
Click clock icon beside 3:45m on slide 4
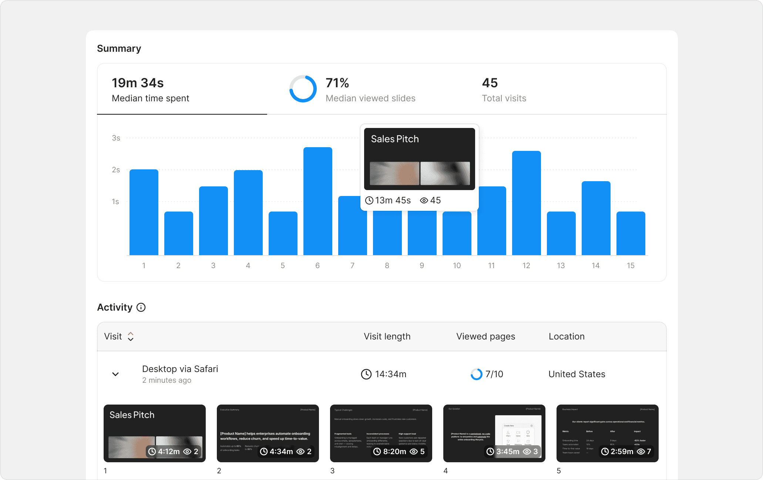pyautogui.click(x=490, y=452)
